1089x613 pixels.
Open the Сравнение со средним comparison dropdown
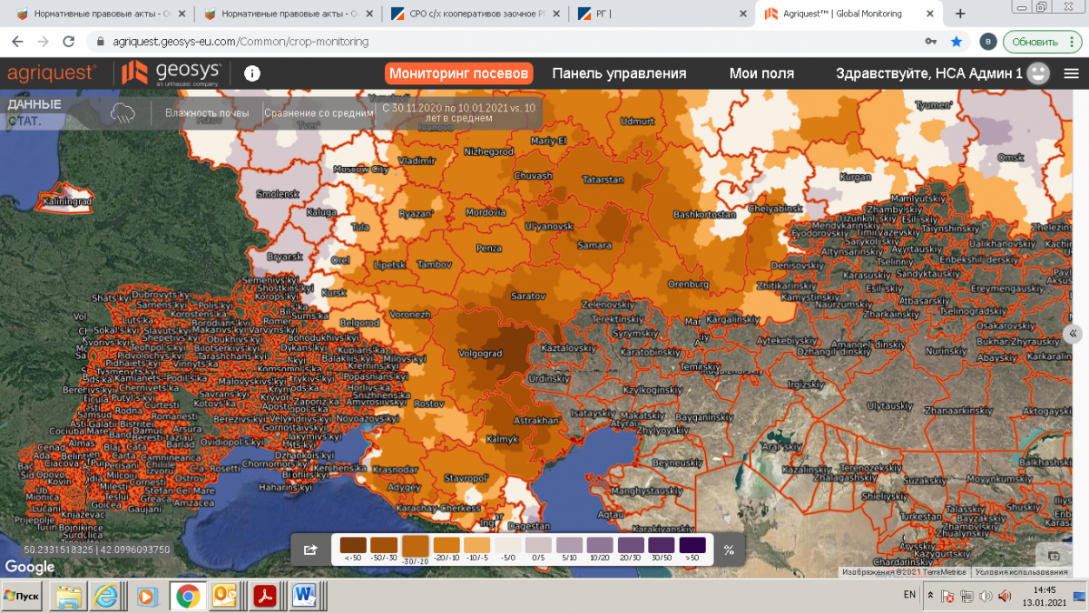pyautogui.click(x=319, y=113)
